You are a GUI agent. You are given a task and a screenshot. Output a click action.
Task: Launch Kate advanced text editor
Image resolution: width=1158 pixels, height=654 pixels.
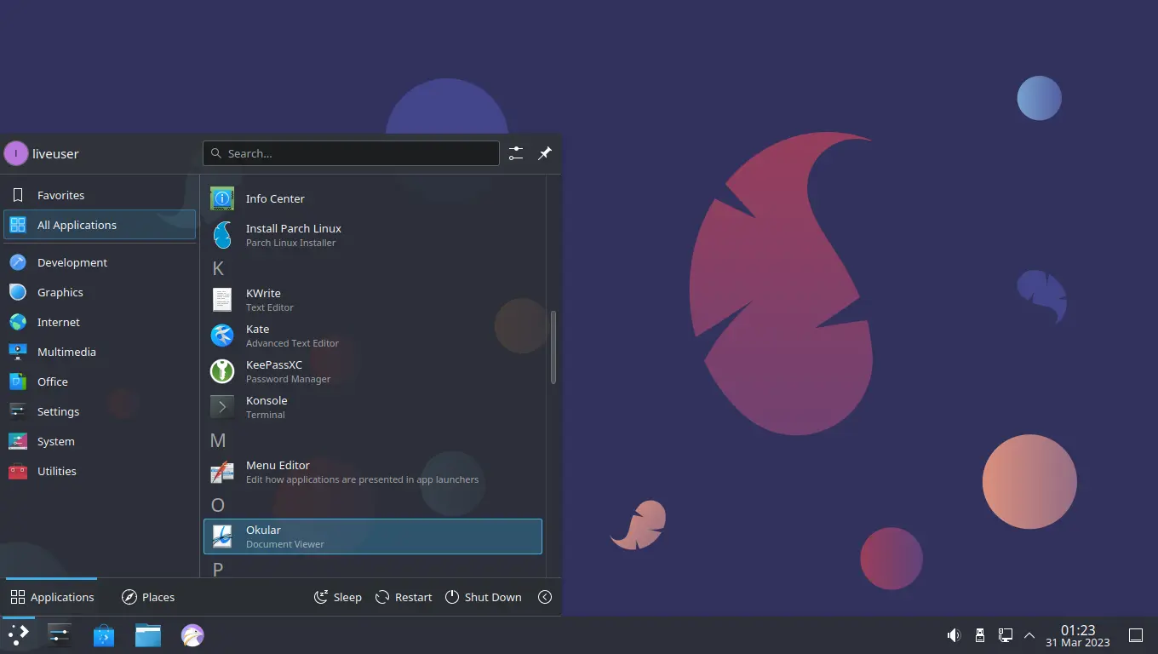pyautogui.click(x=372, y=336)
